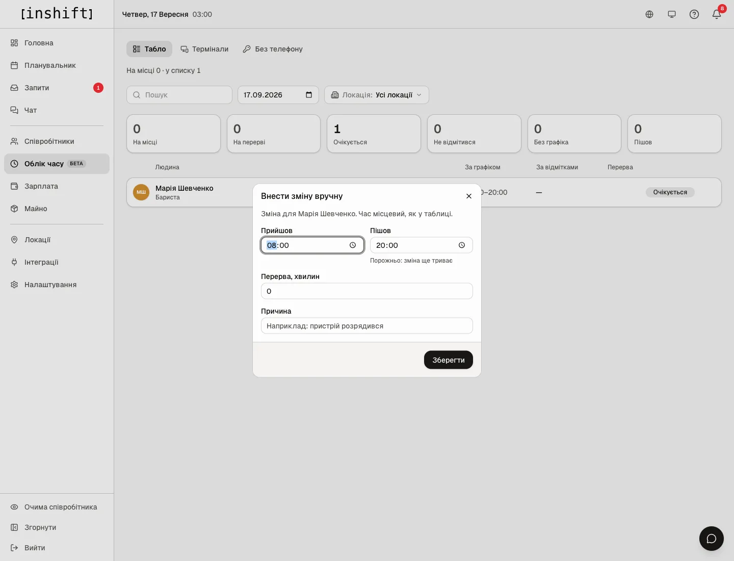Switch to the Термінали tab
Viewport: 734px width, 561px height.
[x=204, y=49]
